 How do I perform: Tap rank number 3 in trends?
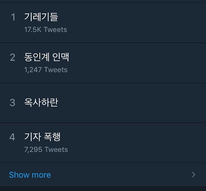[x=13, y=103]
